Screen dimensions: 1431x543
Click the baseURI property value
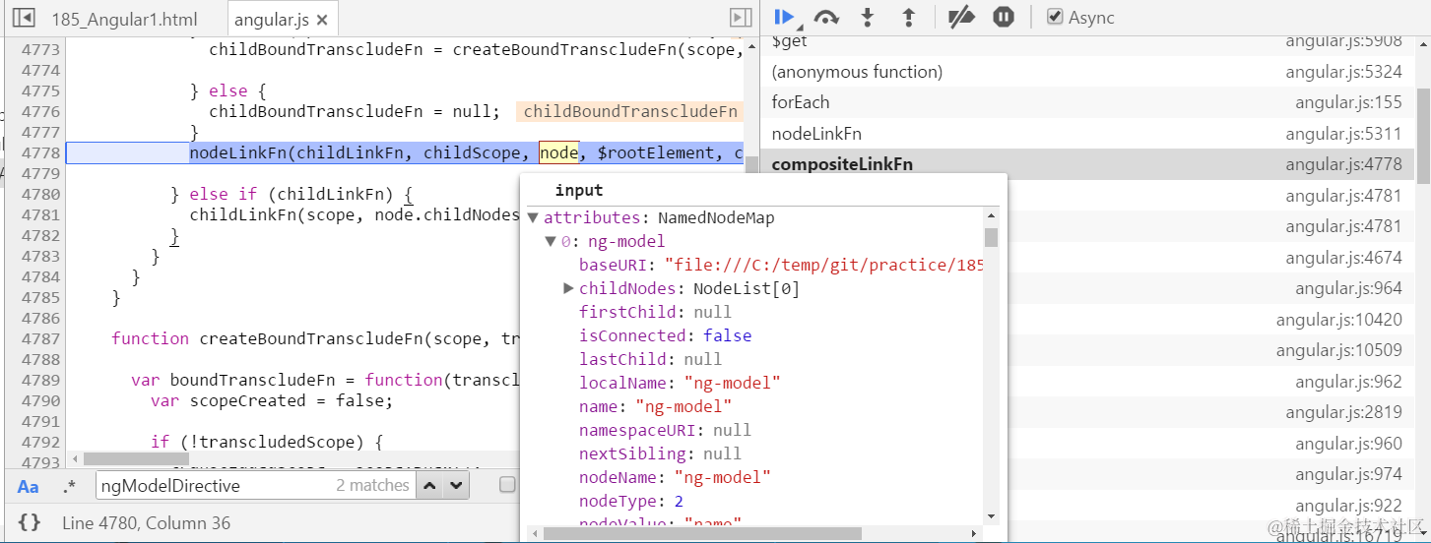pyautogui.click(x=824, y=265)
